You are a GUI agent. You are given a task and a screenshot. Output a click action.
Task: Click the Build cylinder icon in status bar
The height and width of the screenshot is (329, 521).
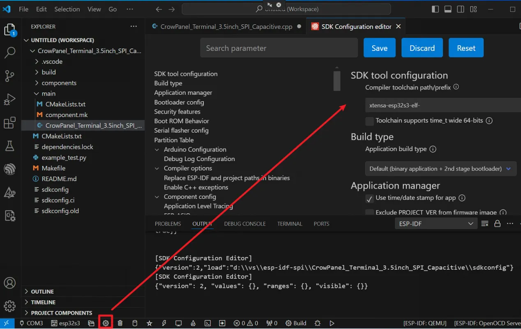point(135,323)
